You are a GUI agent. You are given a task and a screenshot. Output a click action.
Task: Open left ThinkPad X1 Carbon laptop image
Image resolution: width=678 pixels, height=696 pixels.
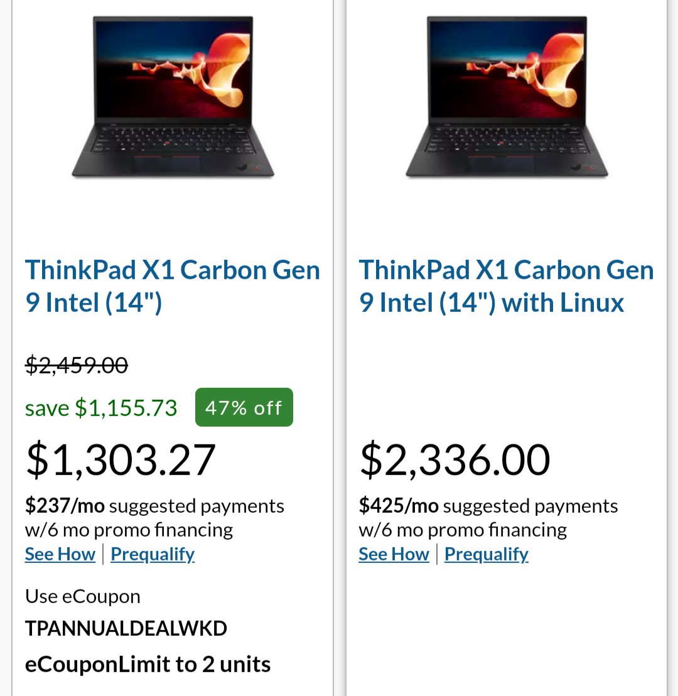[x=173, y=97]
